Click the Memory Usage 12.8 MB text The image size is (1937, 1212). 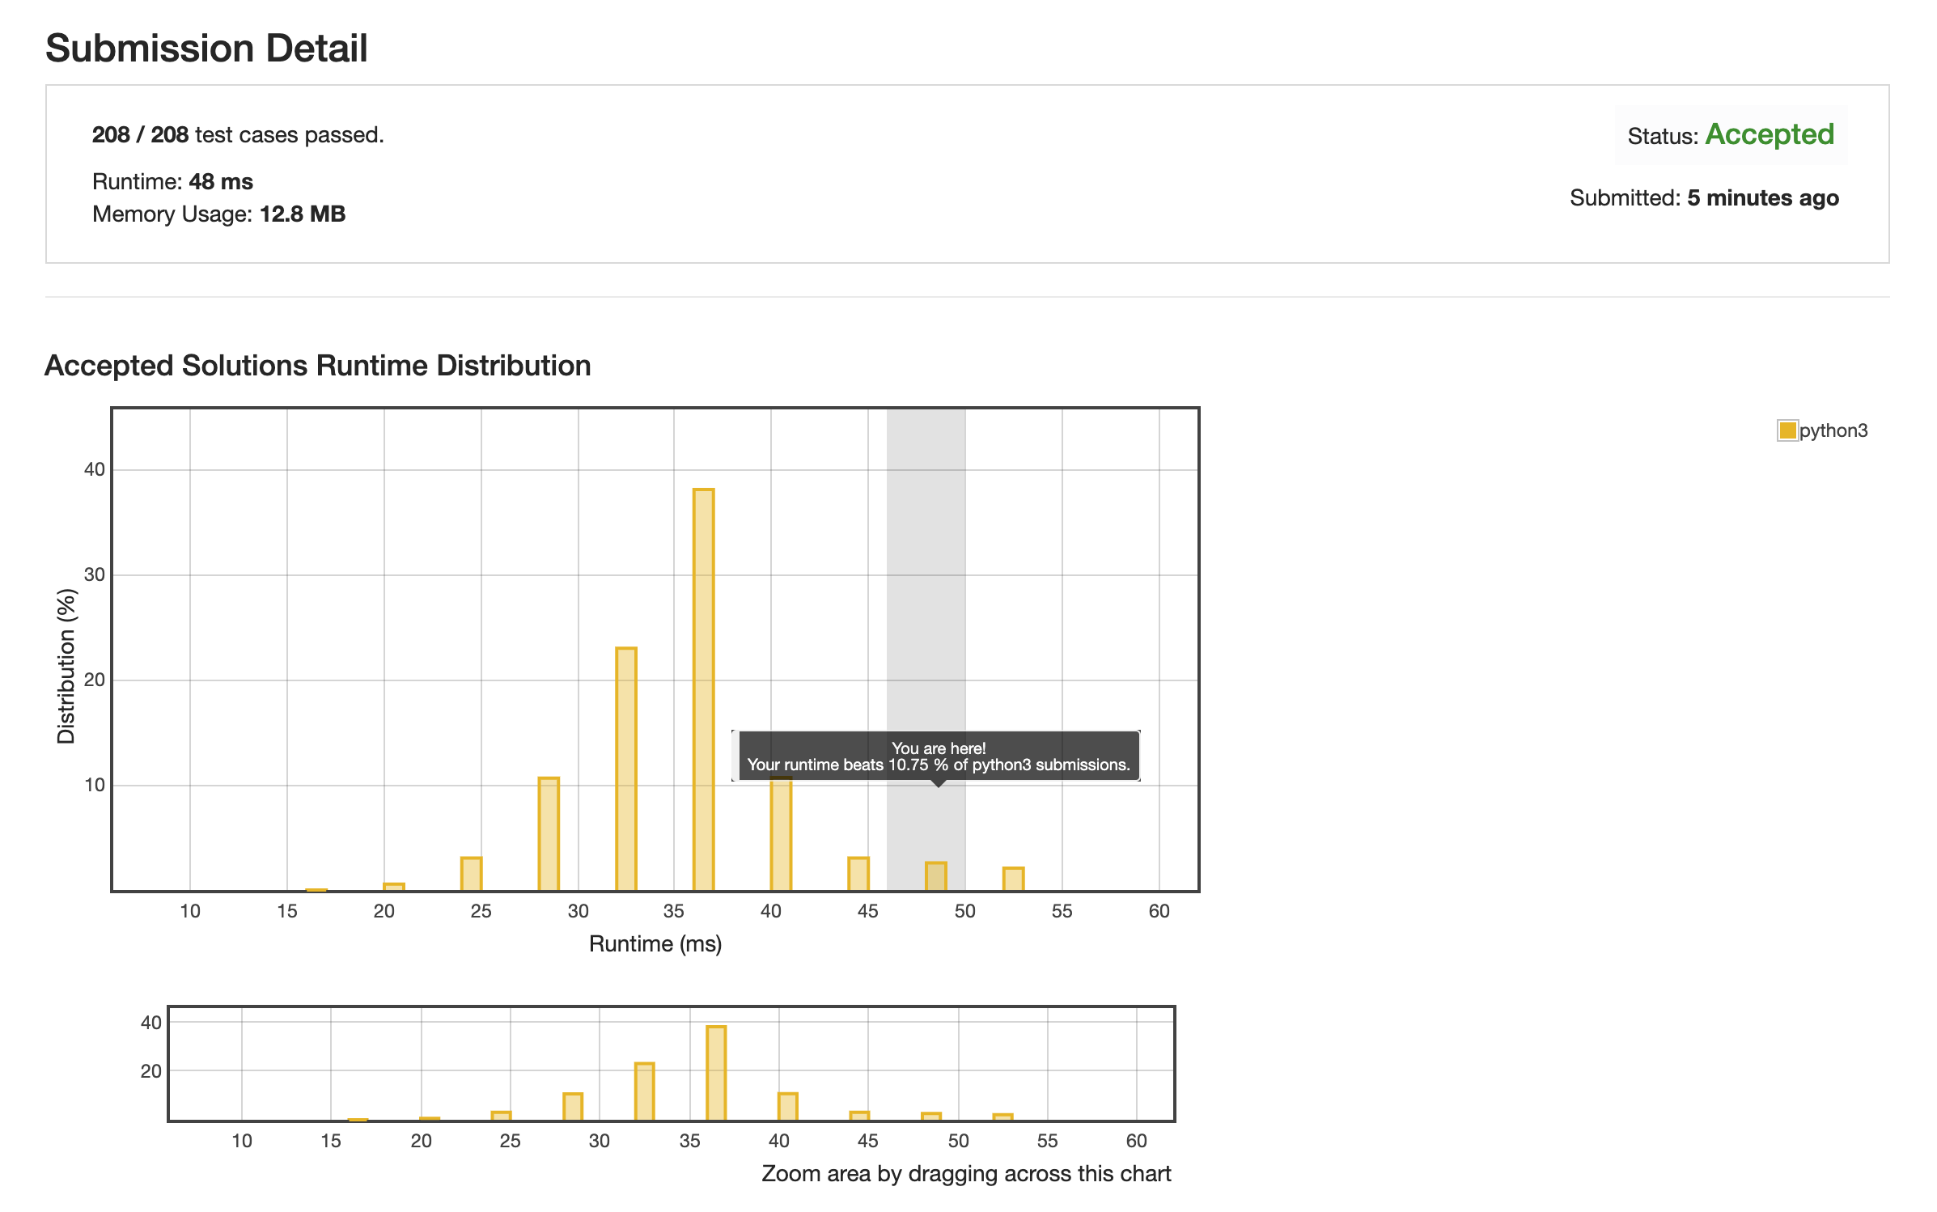(218, 214)
